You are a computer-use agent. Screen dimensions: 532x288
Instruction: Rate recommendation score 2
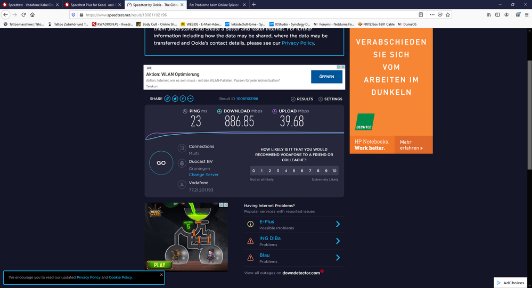coord(270,171)
